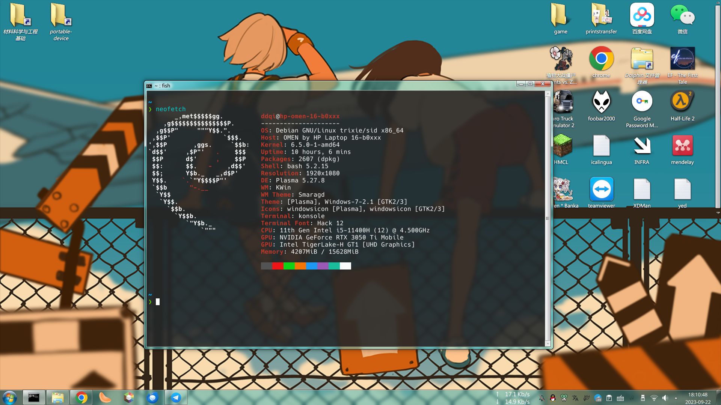The height and width of the screenshot is (405, 721).
Task: Open the blue mail client taskbar icon
Action: point(152,397)
